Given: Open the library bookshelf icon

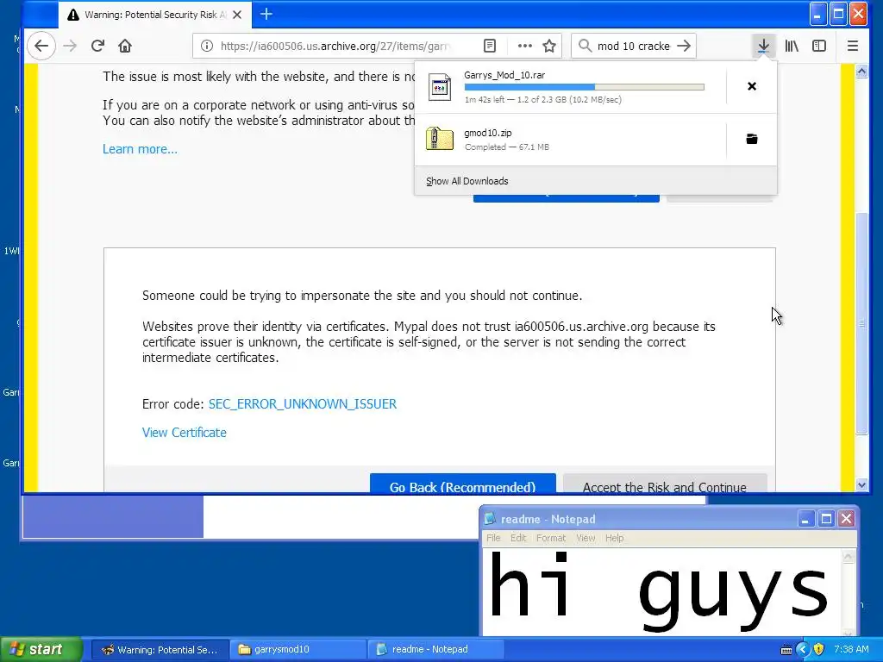Looking at the screenshot, I should (792, 46).
